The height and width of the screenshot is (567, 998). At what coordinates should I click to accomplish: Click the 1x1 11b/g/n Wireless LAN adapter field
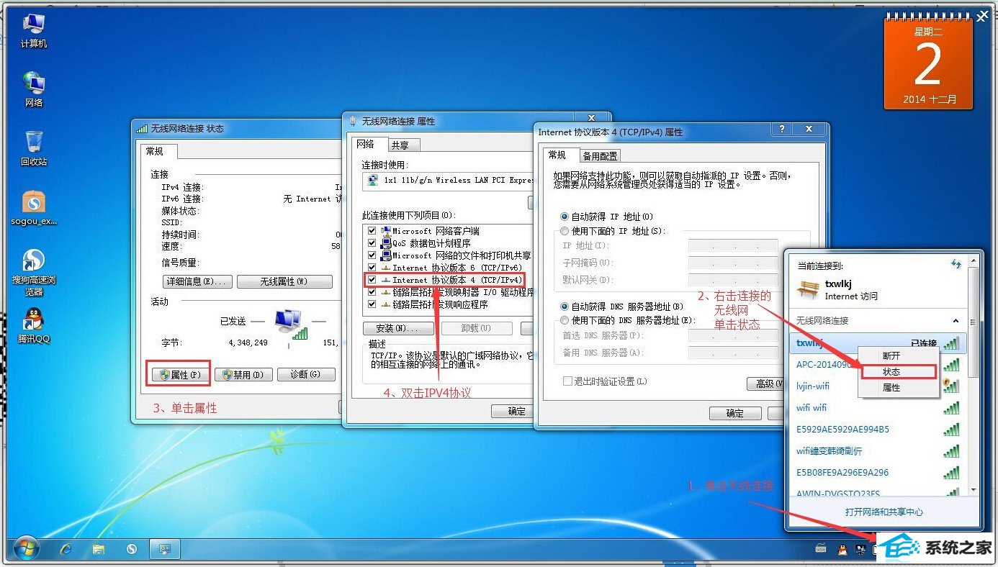tap(448, 181)
